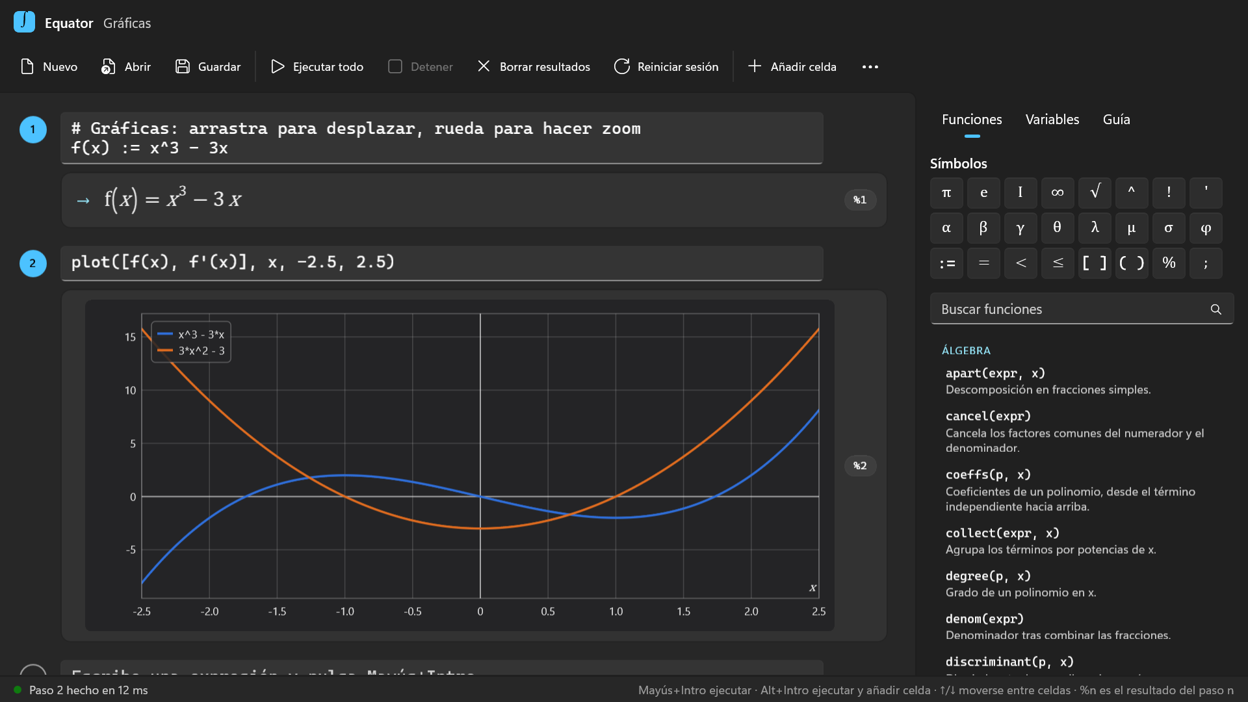Open the three-dot overflow menu

pyautogui.click(x=870, y=67)
